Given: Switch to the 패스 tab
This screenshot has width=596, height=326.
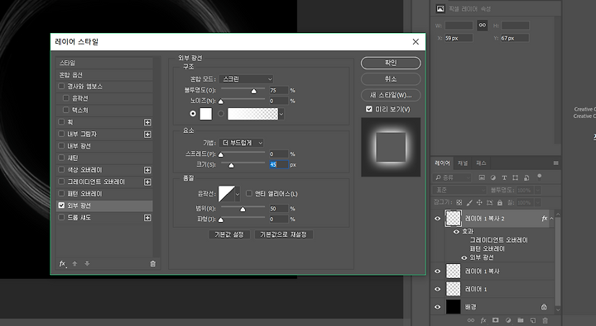Looking at the screenshot, I should pos(481,163).
